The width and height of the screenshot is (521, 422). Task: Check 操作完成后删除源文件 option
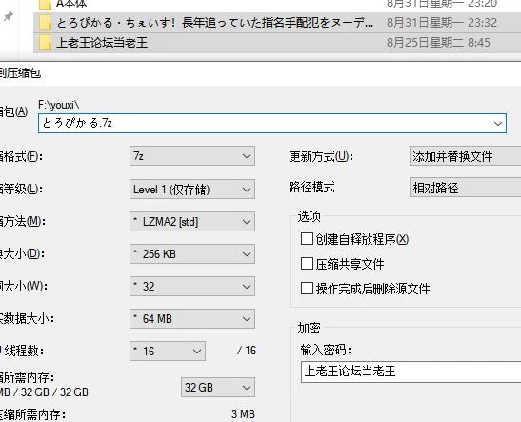click(307, 289)
